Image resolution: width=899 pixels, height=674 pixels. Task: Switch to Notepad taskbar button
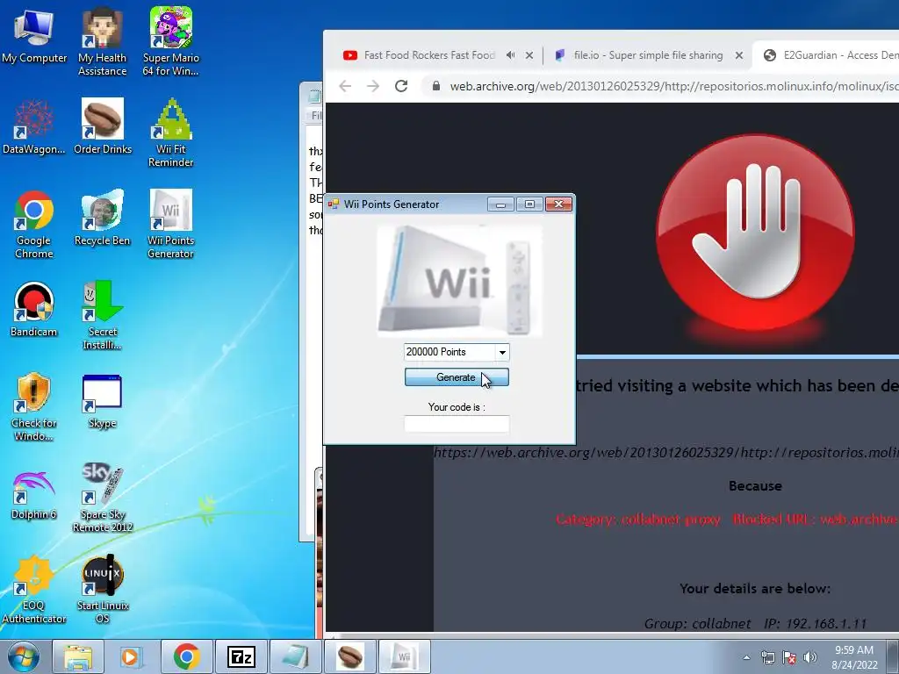295,656
